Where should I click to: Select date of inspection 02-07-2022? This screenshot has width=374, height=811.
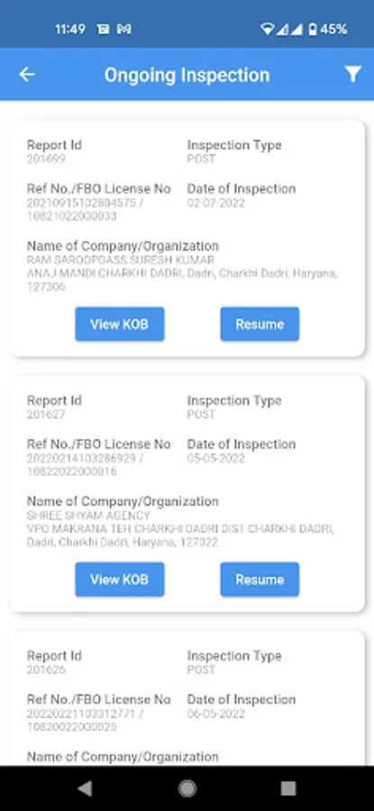click(215, 203)
